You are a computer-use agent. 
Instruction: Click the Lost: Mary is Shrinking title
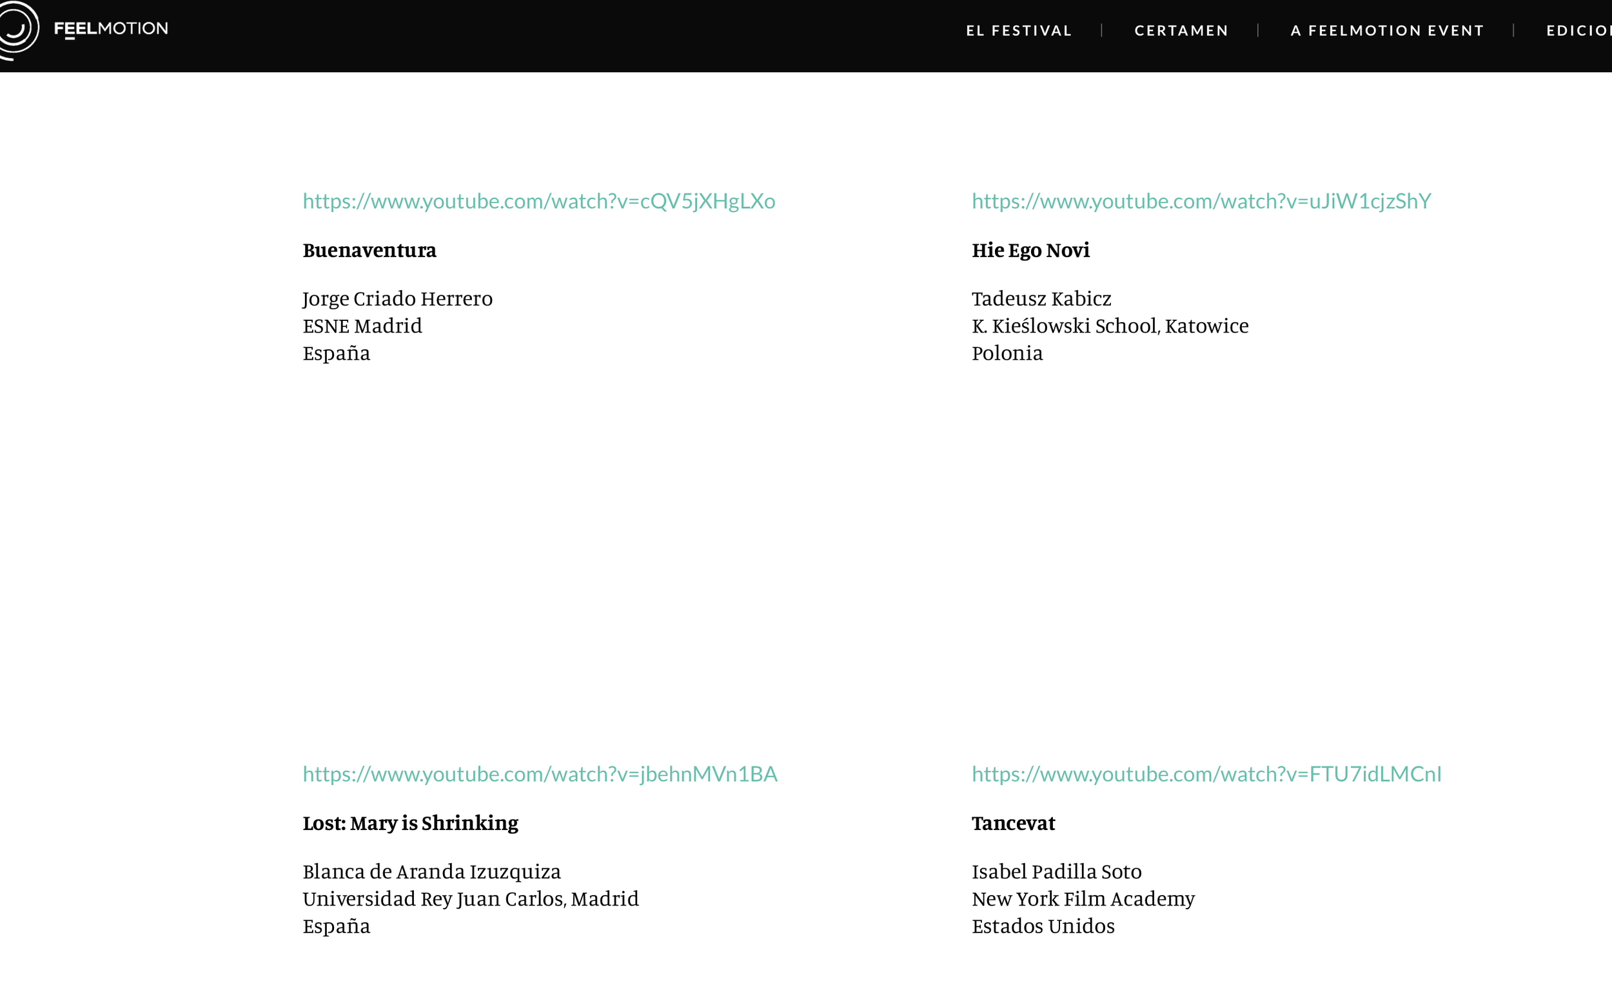(410, 824)
